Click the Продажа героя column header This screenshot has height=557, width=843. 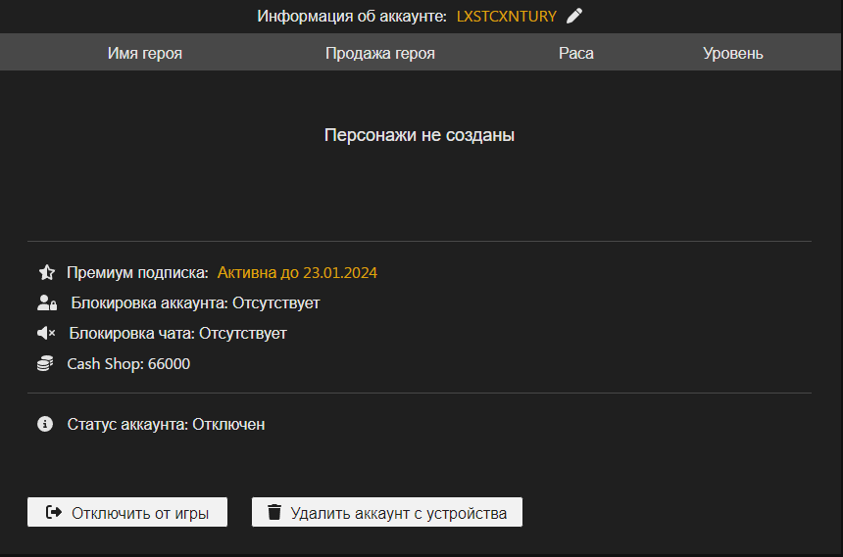[380, 53]
